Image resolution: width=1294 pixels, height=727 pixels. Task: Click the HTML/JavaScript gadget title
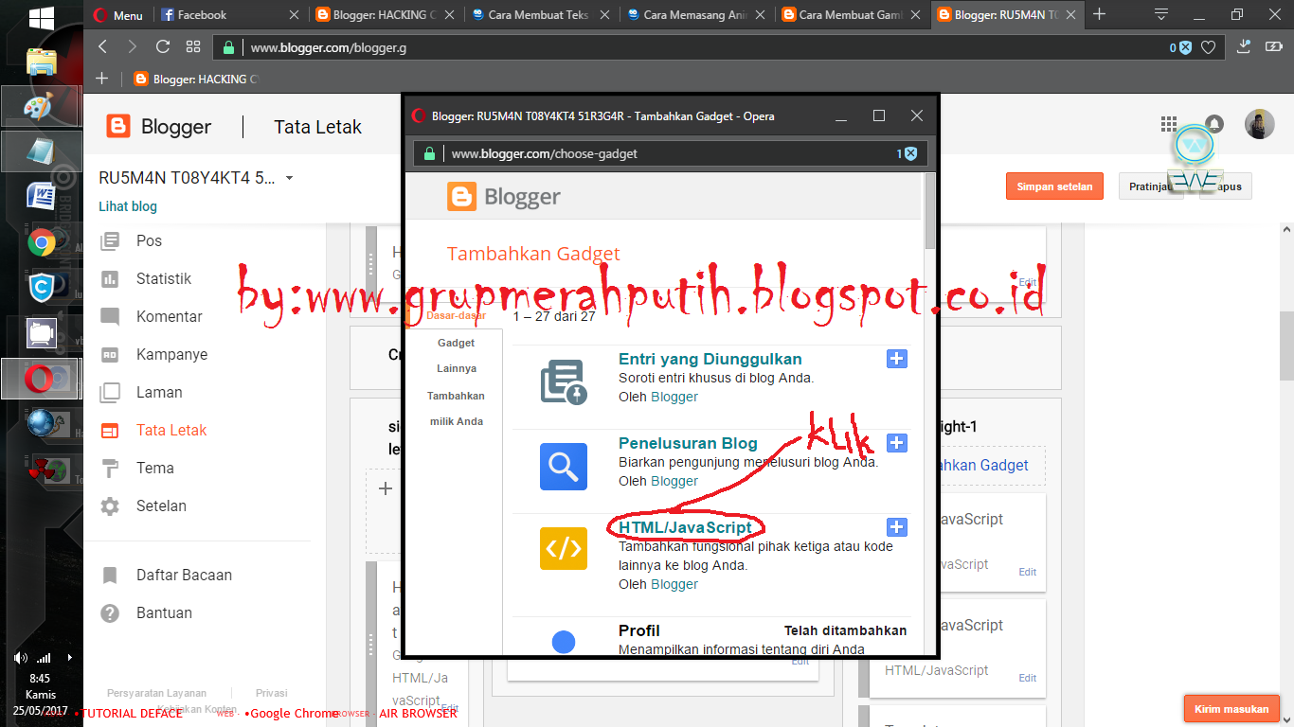(685, 527)
